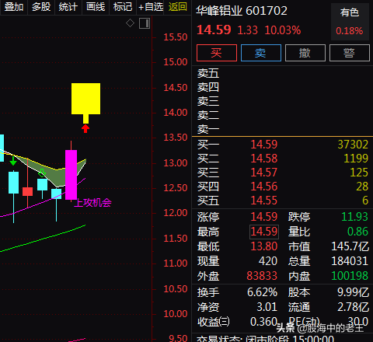Click the 15.00 price axis label
The width and height of the screenshot is (373, 342).
(176, 62)
